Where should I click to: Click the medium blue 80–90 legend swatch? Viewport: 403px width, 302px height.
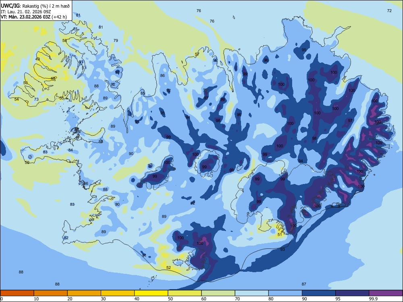(285, 293)
